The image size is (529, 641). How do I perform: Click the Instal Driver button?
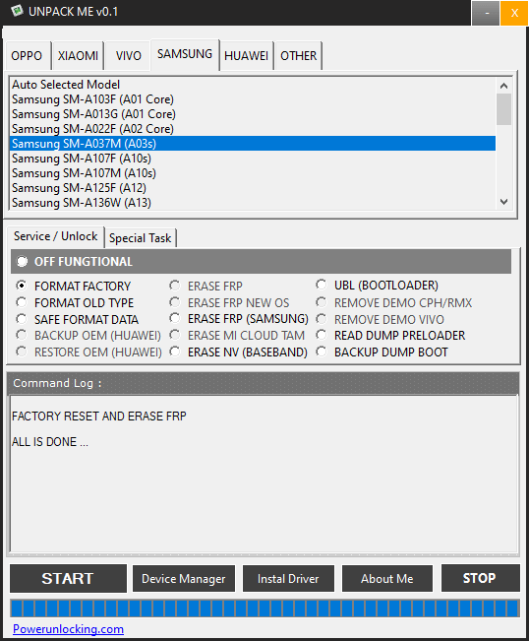[x=288, y=578]
